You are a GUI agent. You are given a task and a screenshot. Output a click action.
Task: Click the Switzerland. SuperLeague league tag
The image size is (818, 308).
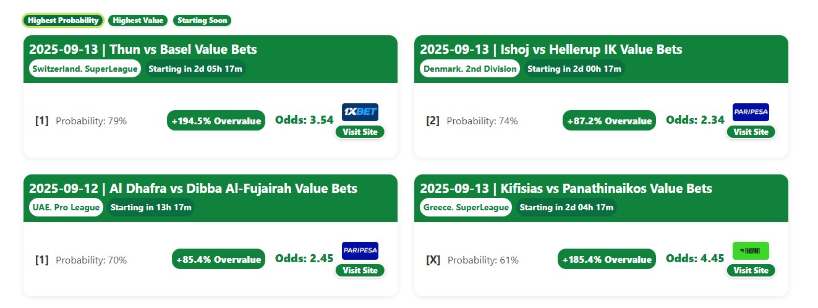(85, 69)
